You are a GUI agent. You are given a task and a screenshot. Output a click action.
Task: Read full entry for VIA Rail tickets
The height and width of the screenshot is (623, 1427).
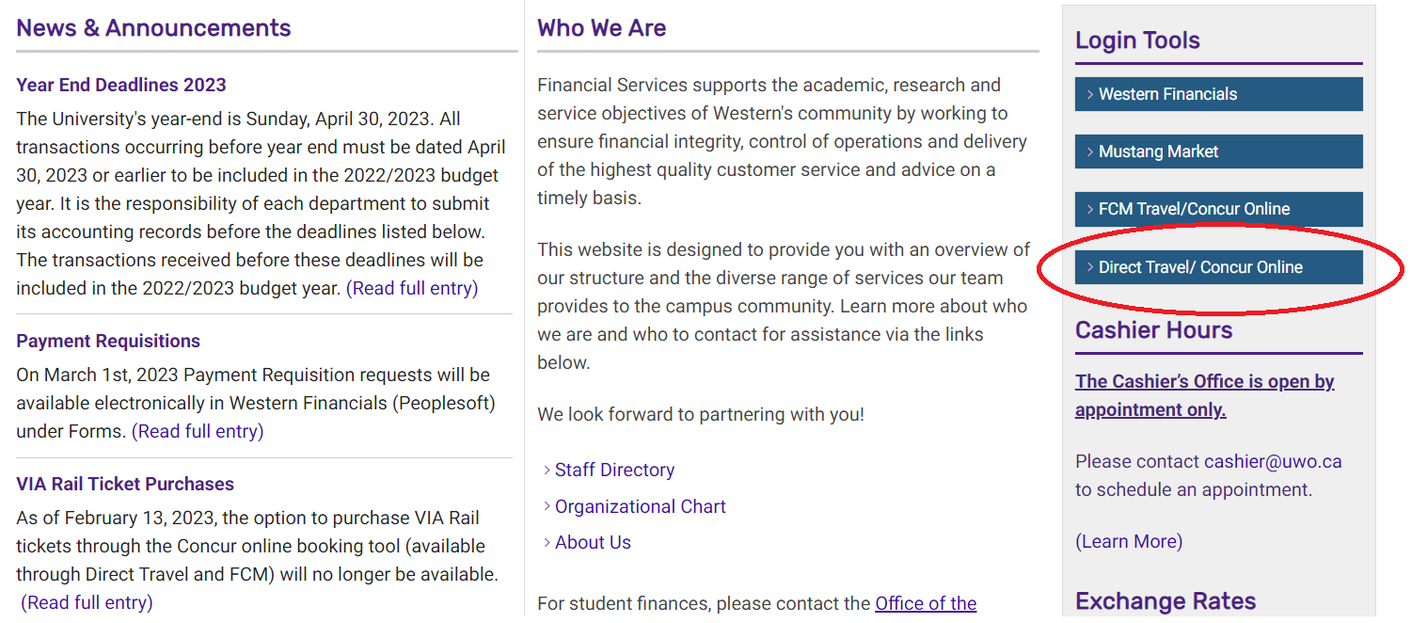pyautogui.click(x=87, y=602)
